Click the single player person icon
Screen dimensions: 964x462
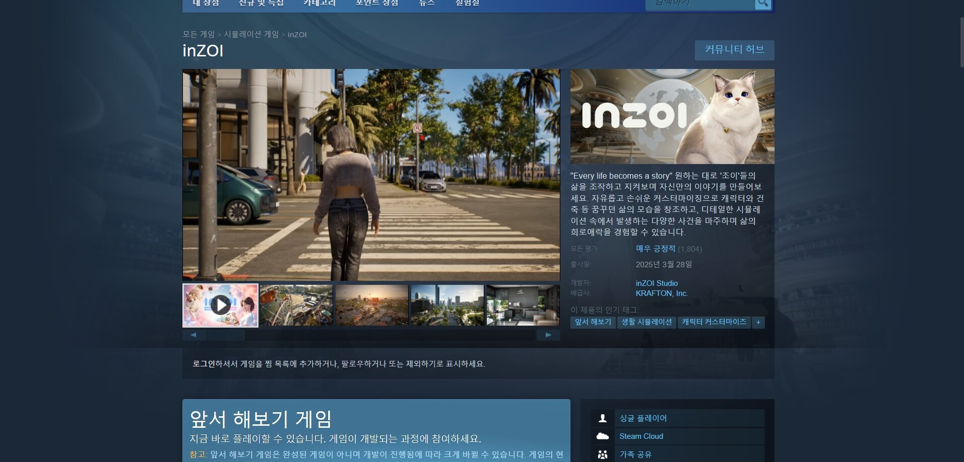[602, 418]
